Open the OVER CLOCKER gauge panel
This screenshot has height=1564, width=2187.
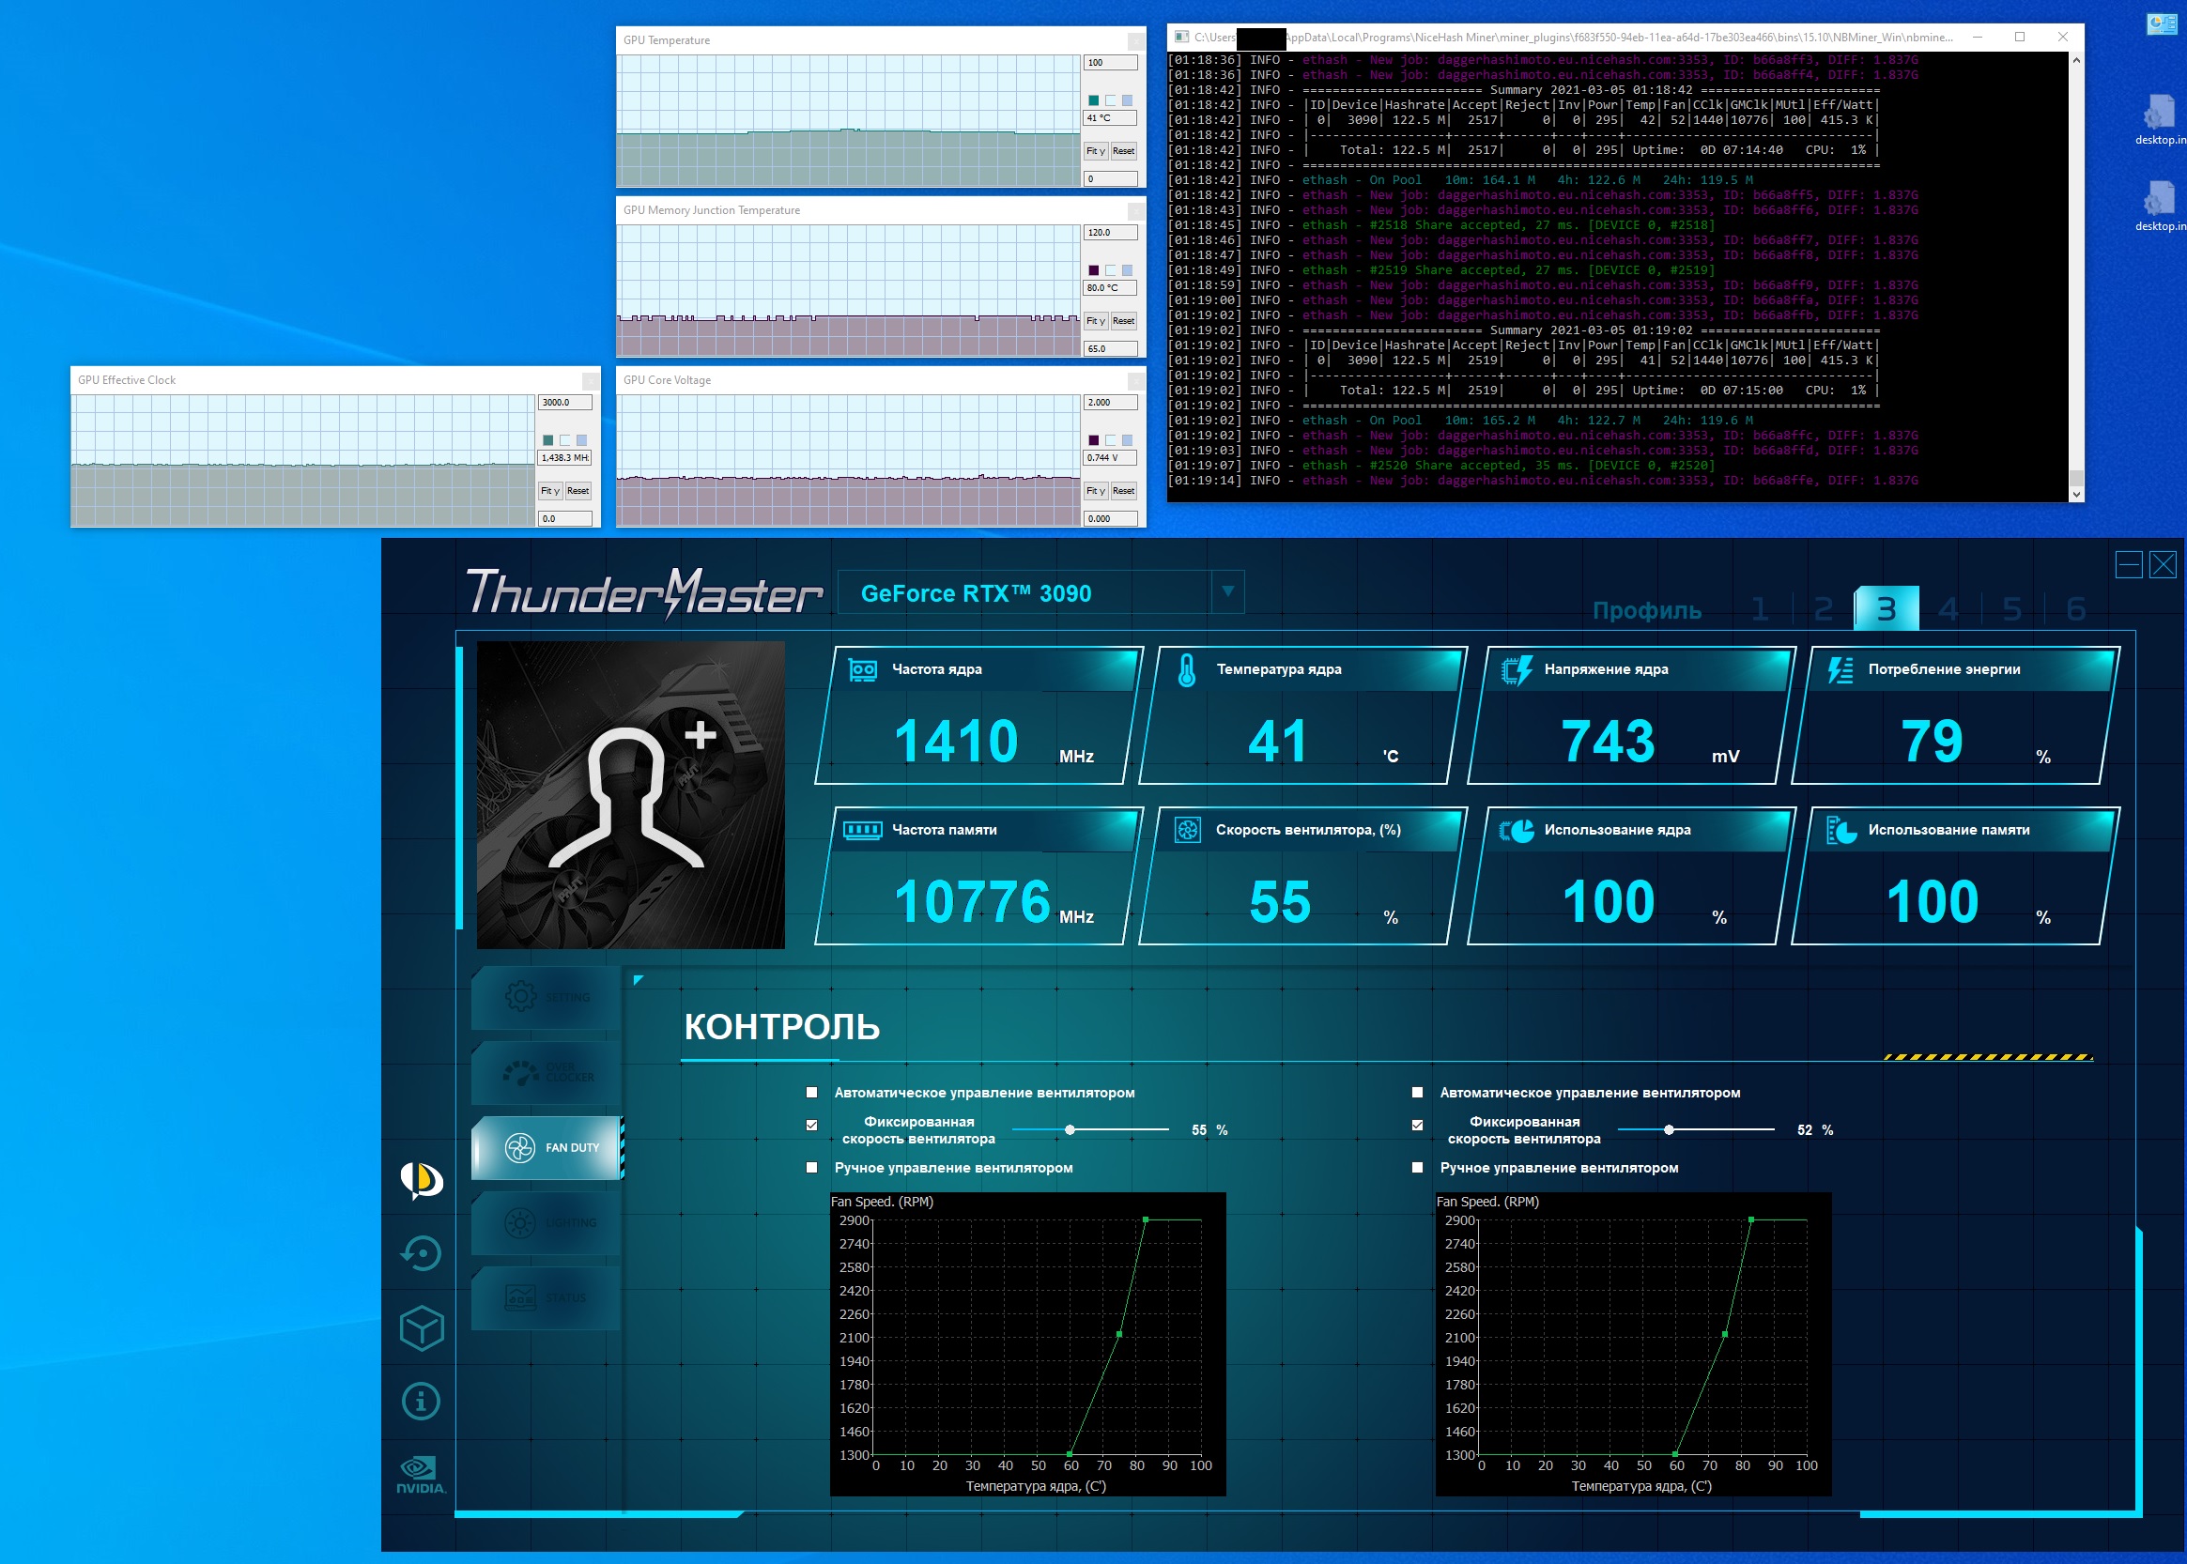(x=547, y=1072)
